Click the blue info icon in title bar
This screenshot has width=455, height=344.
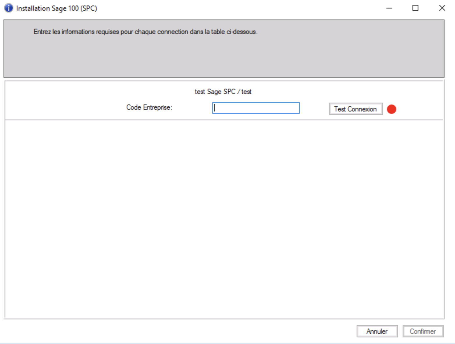click(8, 8)
